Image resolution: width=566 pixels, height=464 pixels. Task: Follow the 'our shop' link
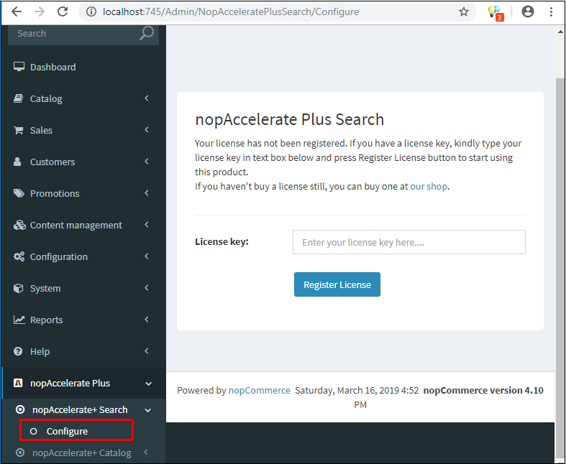429,186
